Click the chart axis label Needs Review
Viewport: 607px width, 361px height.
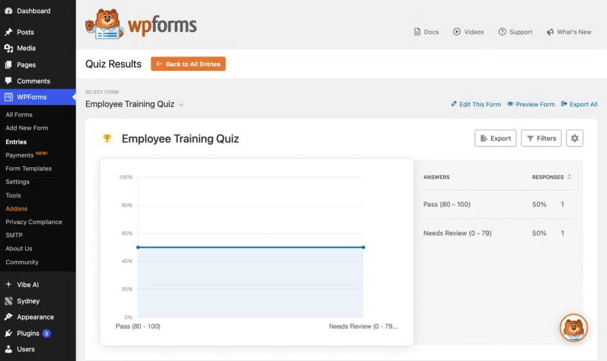[363, 326]
